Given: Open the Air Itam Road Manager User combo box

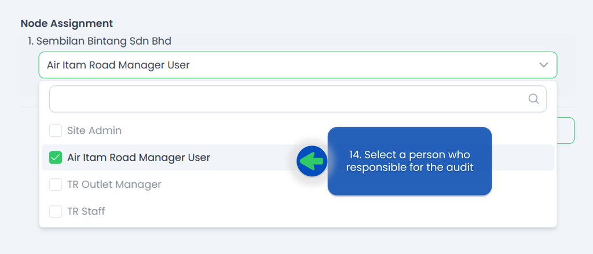Looking at the screenshot, I should (298, 65).
